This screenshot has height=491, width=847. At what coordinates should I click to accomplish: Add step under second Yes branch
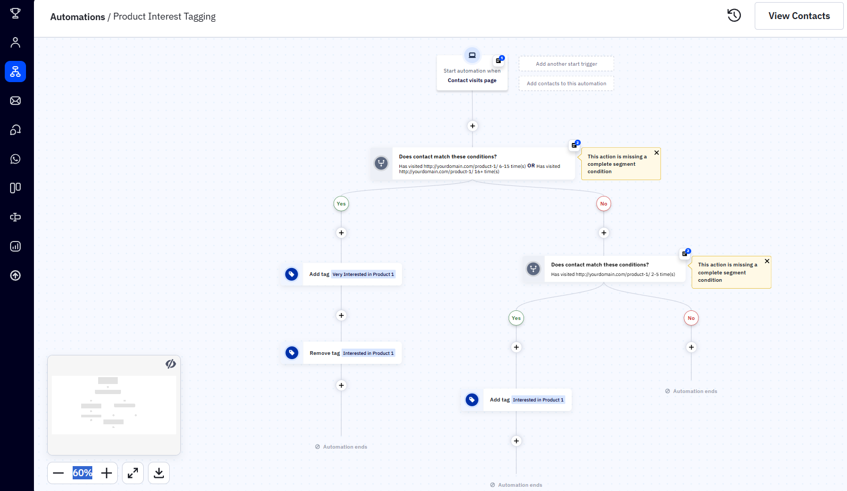coord(517,347)
